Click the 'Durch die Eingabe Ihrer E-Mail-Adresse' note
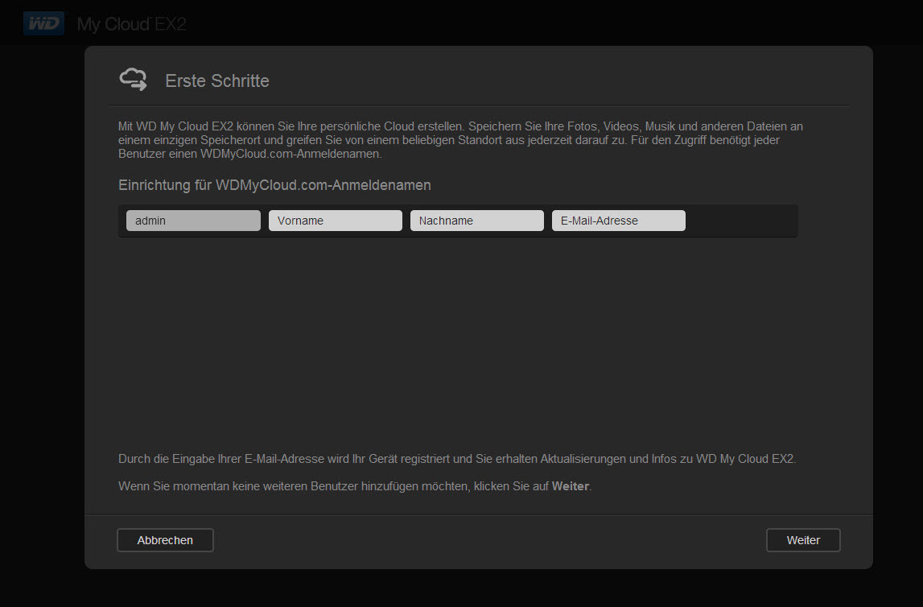The image size is (923, 607). tap(457, 459)
